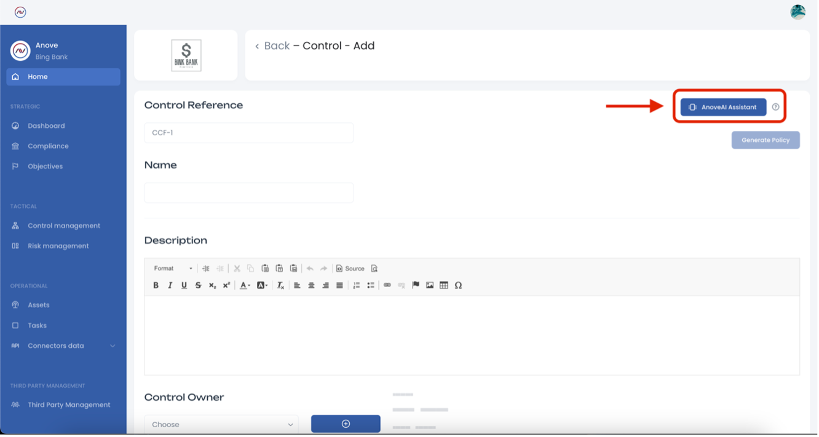Open Third Party Management
Image resolution: width=819 pixels, height=437 pixels.
[69, 405]
